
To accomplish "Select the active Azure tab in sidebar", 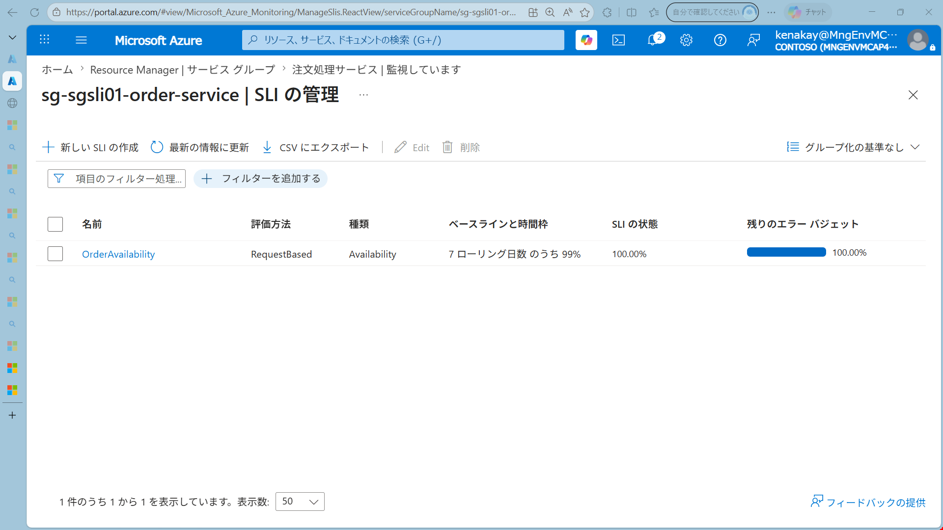I will click(x=12, y=81).
